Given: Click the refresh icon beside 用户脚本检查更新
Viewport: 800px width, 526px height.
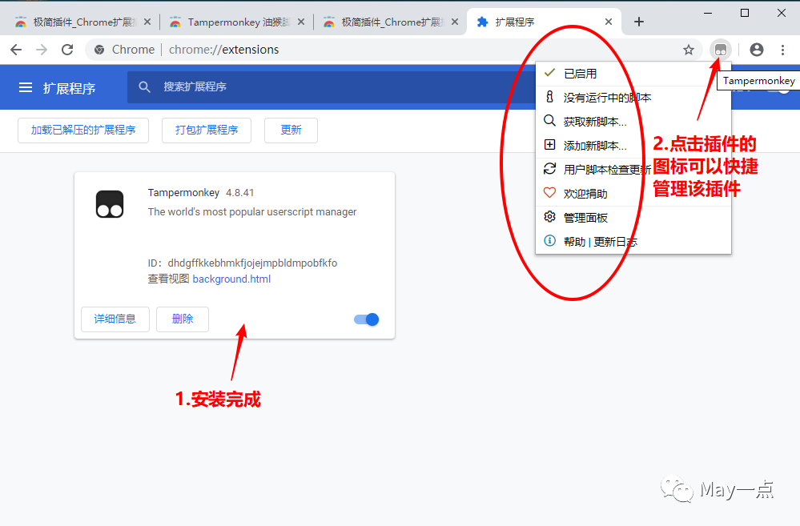Looking at the screenshot, I should (549, 169).
